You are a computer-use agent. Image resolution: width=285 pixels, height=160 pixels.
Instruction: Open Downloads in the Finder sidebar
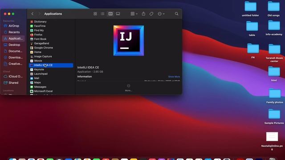13,57
